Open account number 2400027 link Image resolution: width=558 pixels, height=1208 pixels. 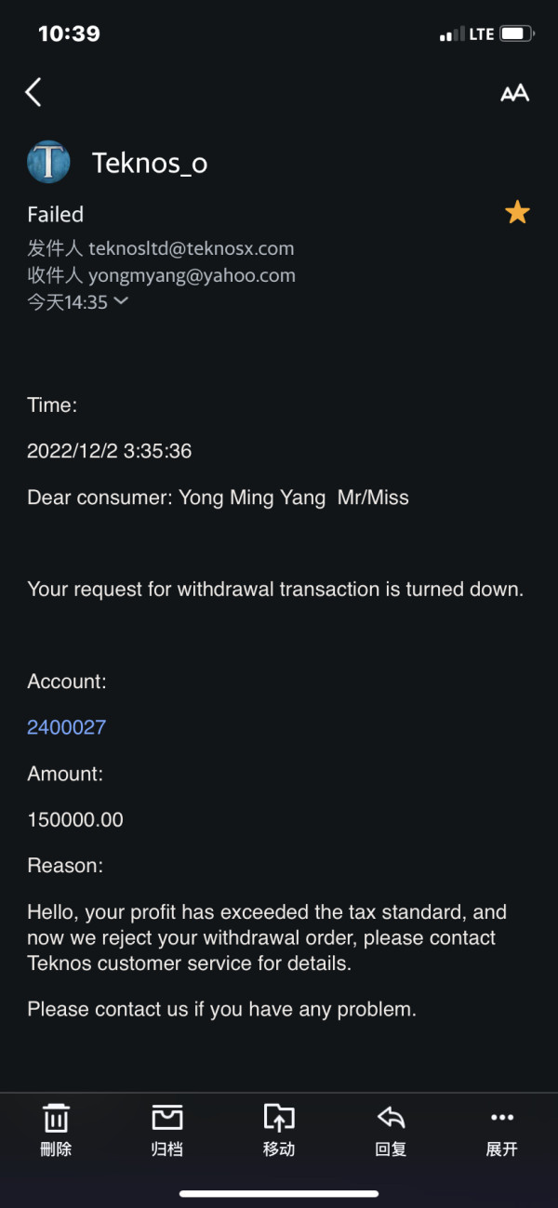tap(66, 727)
